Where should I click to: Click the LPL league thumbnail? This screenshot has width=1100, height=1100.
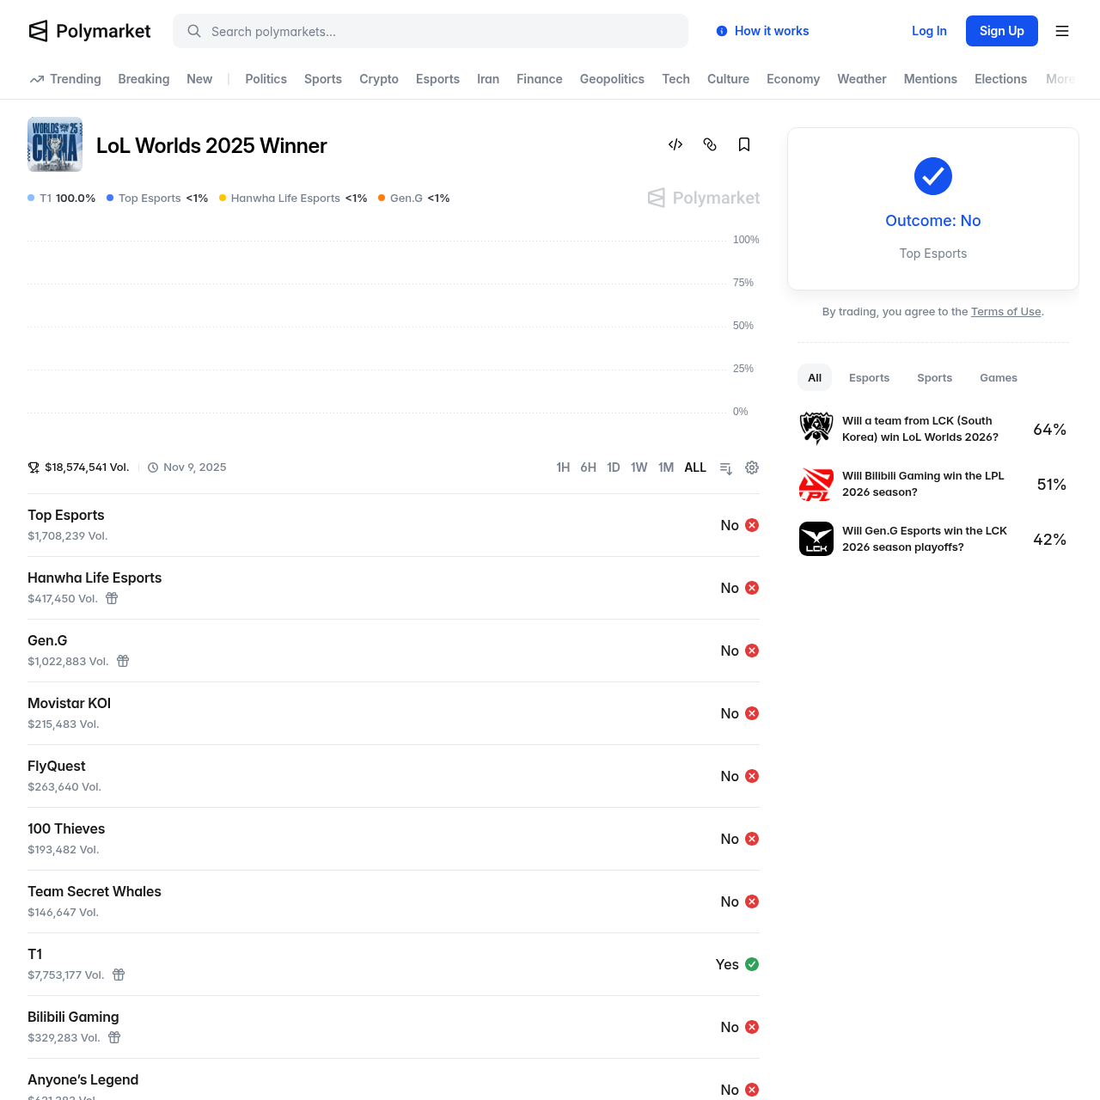coord(816,484)
